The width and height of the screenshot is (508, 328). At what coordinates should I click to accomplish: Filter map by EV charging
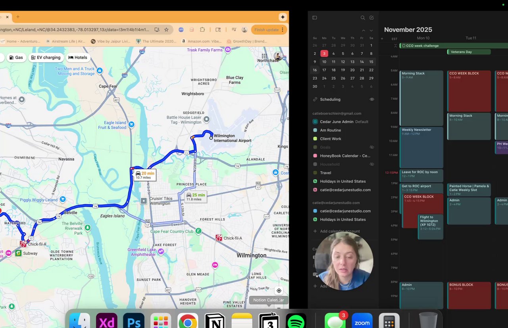[x=45, y=58]
